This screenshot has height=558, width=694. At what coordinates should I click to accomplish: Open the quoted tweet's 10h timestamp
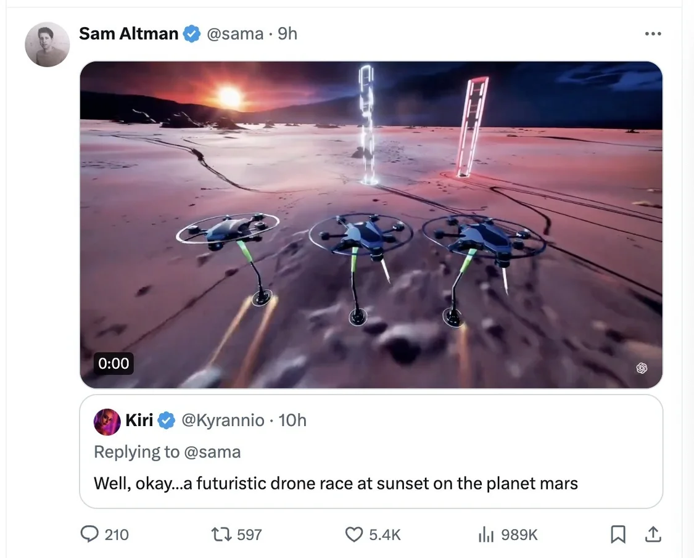(292, 420)
